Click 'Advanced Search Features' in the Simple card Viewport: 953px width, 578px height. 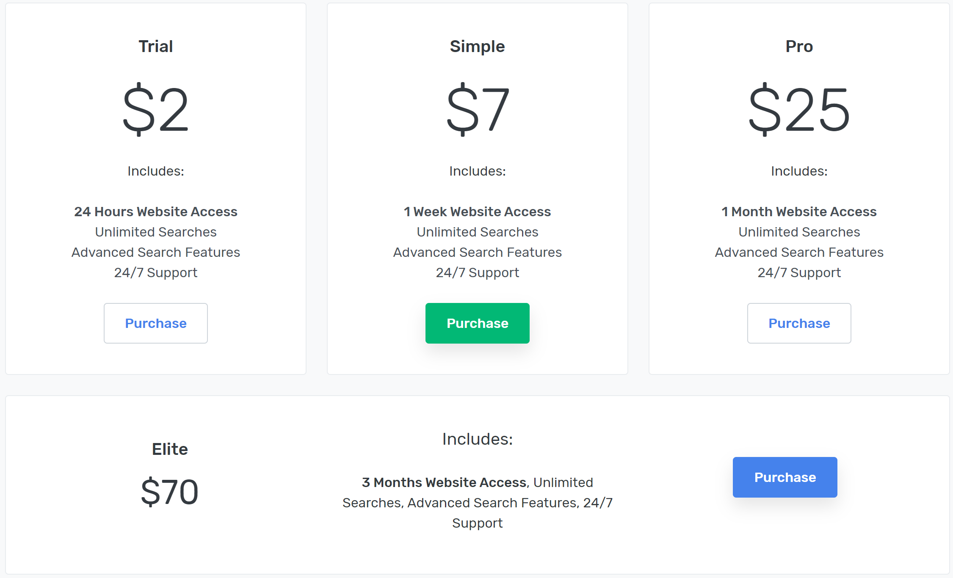(x=477, y=252)
